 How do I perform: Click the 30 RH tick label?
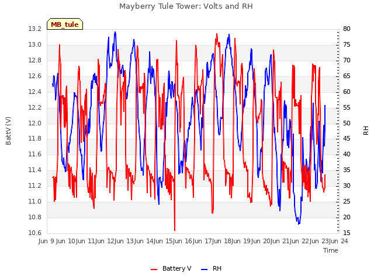coord(347,185)
